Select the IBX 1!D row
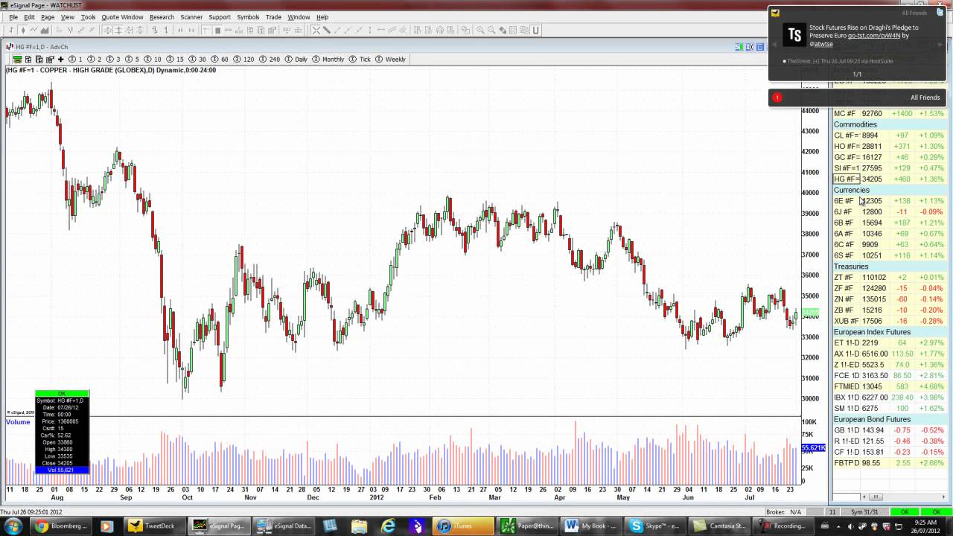Screen dimensions: 953x536 point(890,398)
